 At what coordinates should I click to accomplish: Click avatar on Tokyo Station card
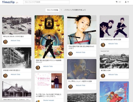pyautogui.click(x=103, y=76)
